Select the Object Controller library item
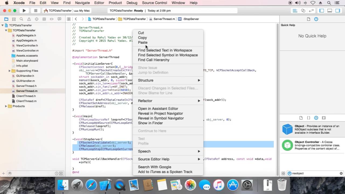 point(312,145)
